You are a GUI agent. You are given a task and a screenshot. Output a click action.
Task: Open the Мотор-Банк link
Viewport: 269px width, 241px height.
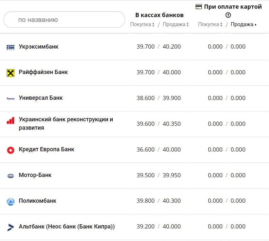point(35,175)
